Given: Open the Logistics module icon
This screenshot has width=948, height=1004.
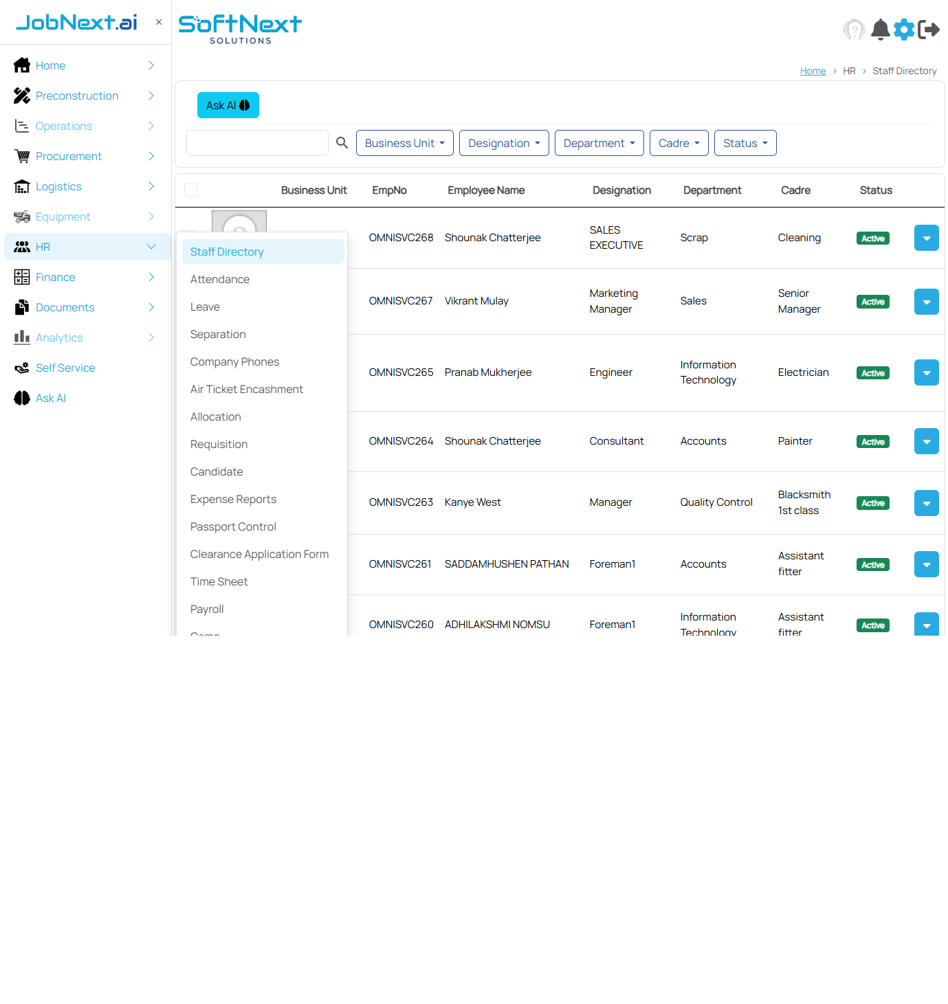Looking at the screenshot, I should point(21,186).
